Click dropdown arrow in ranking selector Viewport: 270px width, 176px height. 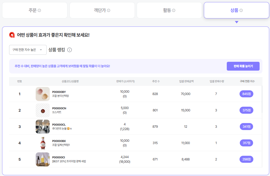point(41,50)
